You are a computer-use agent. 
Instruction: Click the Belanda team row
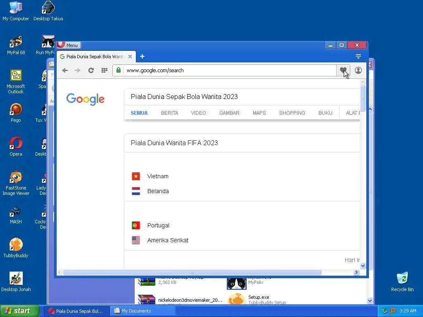pyautogui.click(x=242, y=191)
